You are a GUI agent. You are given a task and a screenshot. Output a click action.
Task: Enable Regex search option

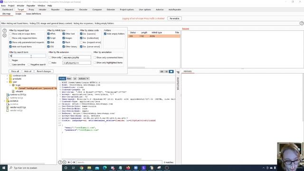10,60
